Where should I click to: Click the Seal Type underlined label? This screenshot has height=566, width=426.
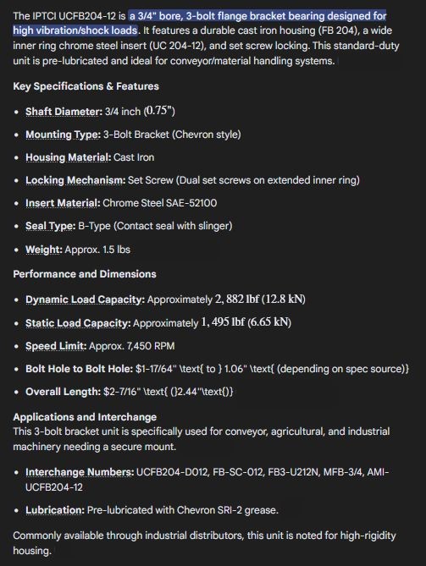50,226
